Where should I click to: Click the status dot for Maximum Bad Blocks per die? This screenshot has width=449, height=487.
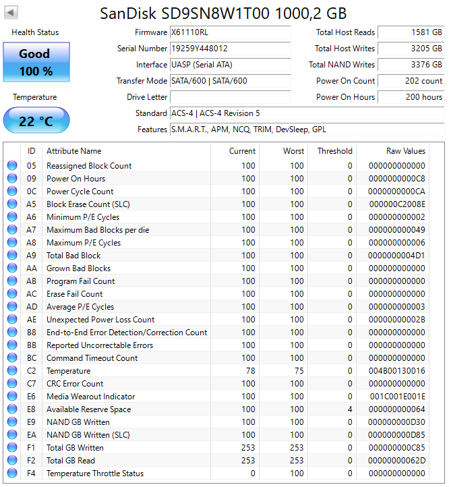(12, 229)
